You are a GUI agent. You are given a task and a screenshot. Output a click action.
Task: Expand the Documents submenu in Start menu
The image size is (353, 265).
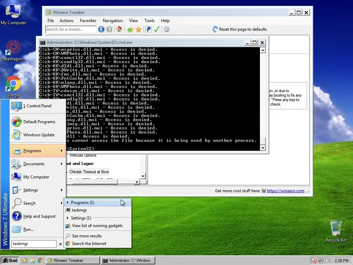38,164
